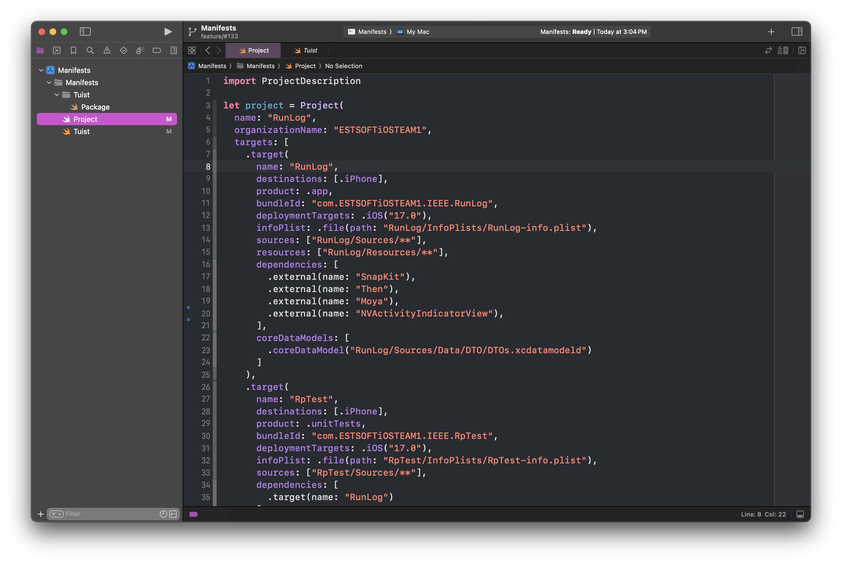Image resolution: width=842 pixels, height=563 pixels.
Task: Open the source control navigator icon
Action: [57, 50]
